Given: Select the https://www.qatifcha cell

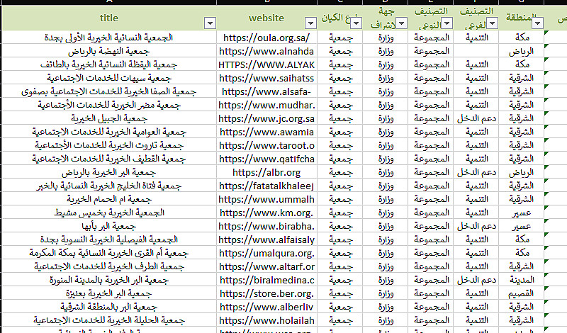Looking at the screenshot, I should 267,159.
